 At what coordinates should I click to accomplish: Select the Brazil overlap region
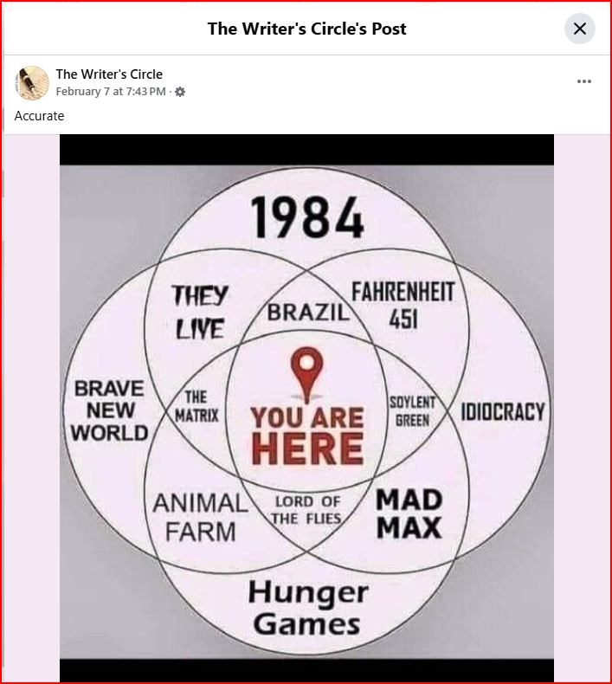click(x=308, y=313)
